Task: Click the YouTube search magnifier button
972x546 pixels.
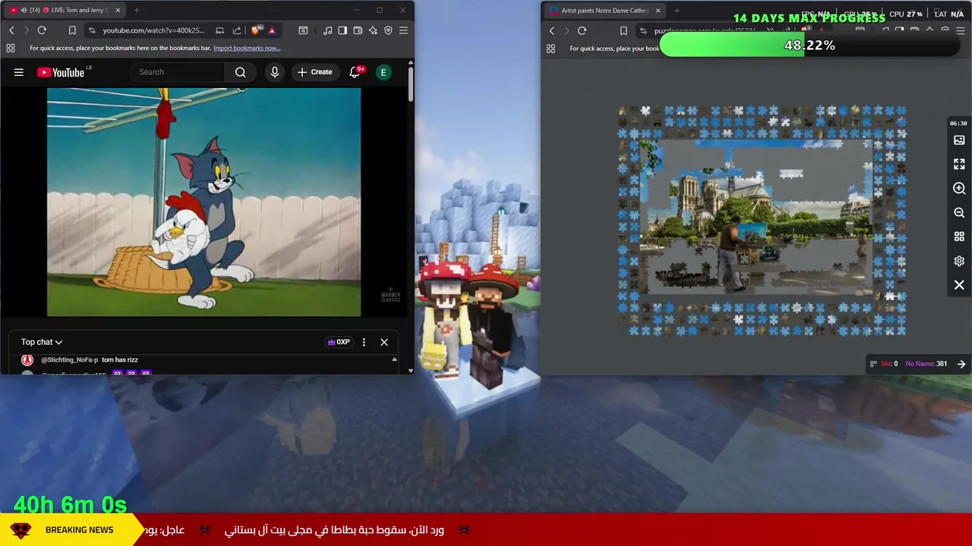Action: pos(240,72)
